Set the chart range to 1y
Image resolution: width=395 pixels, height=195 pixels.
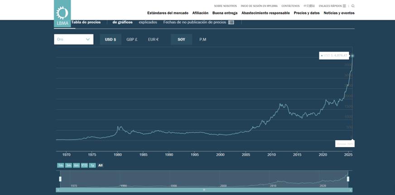(92, 166)
